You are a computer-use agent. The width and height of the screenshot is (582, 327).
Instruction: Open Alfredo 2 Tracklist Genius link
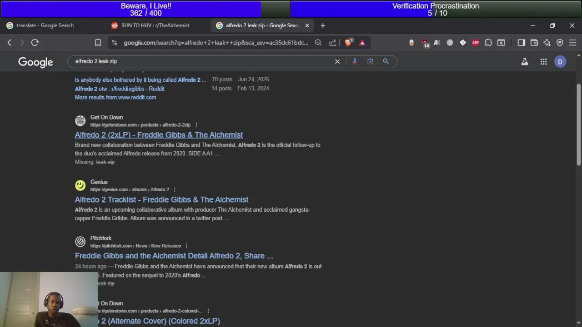tap(161, 200)
